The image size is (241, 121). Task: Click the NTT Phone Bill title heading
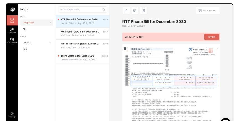point(154,21)
